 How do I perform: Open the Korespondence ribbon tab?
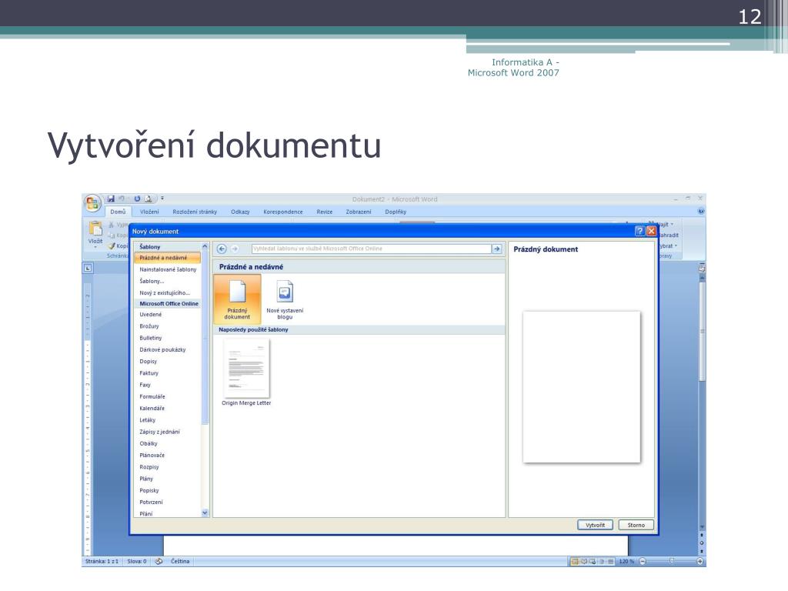pyautogui.click(x=283, y=212)
